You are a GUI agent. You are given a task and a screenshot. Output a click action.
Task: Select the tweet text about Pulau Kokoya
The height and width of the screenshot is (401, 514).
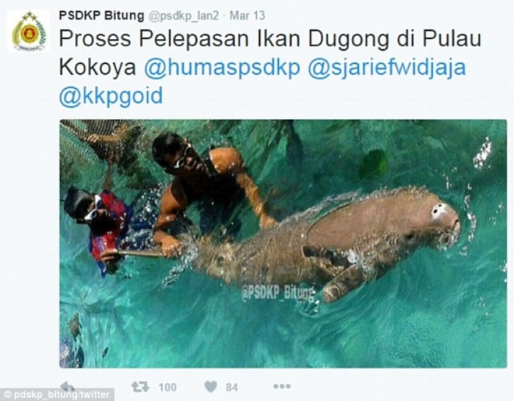pos(270,68)
